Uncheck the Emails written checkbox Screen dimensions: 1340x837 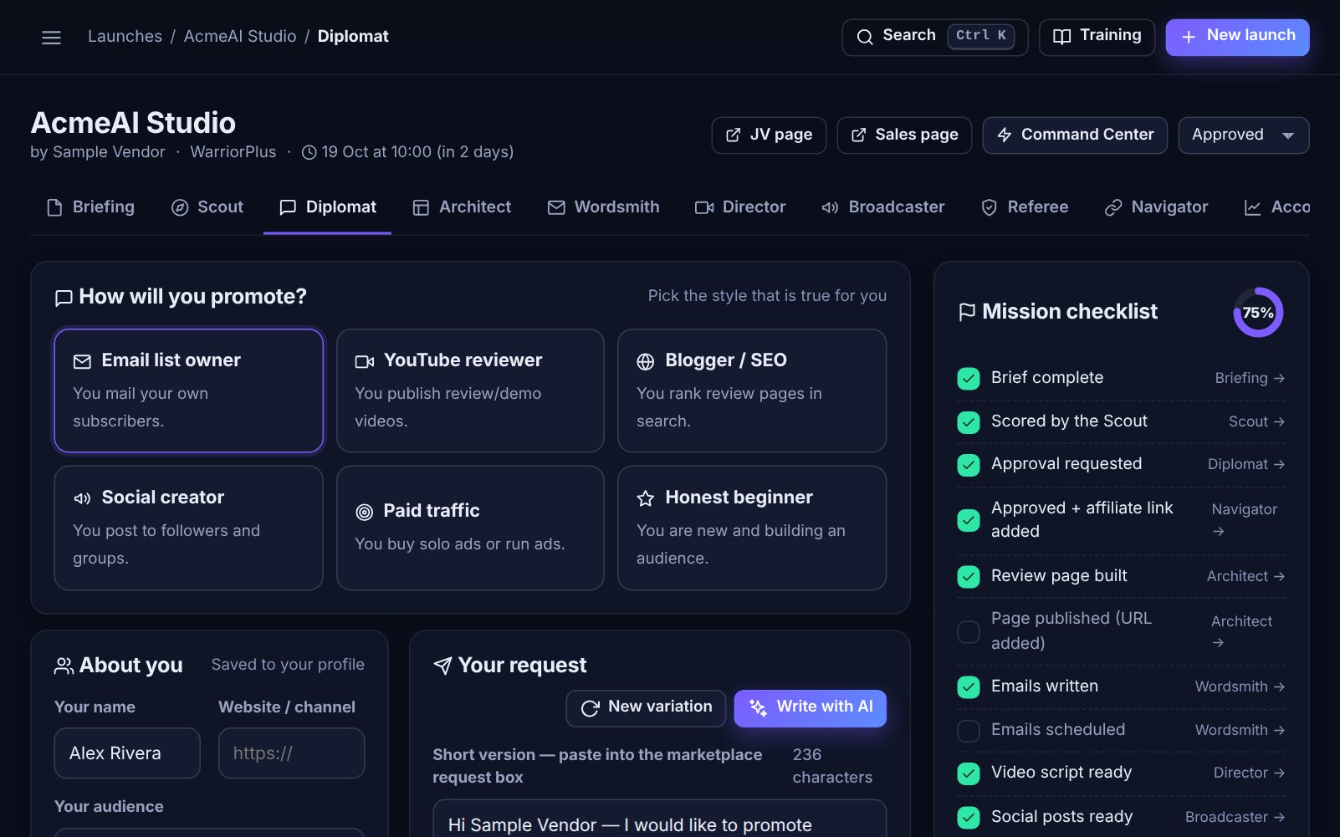pos(969,687)
